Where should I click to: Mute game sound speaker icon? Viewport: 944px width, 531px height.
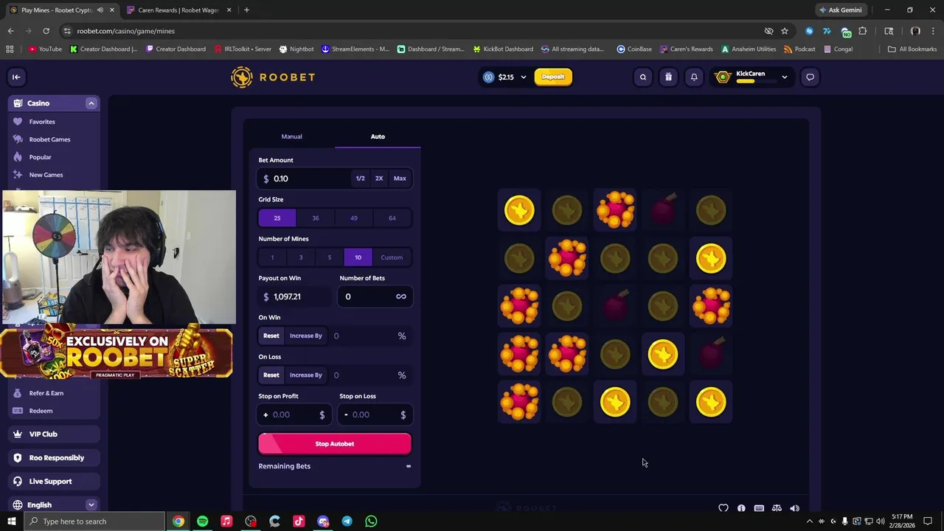tap(794, 508)
